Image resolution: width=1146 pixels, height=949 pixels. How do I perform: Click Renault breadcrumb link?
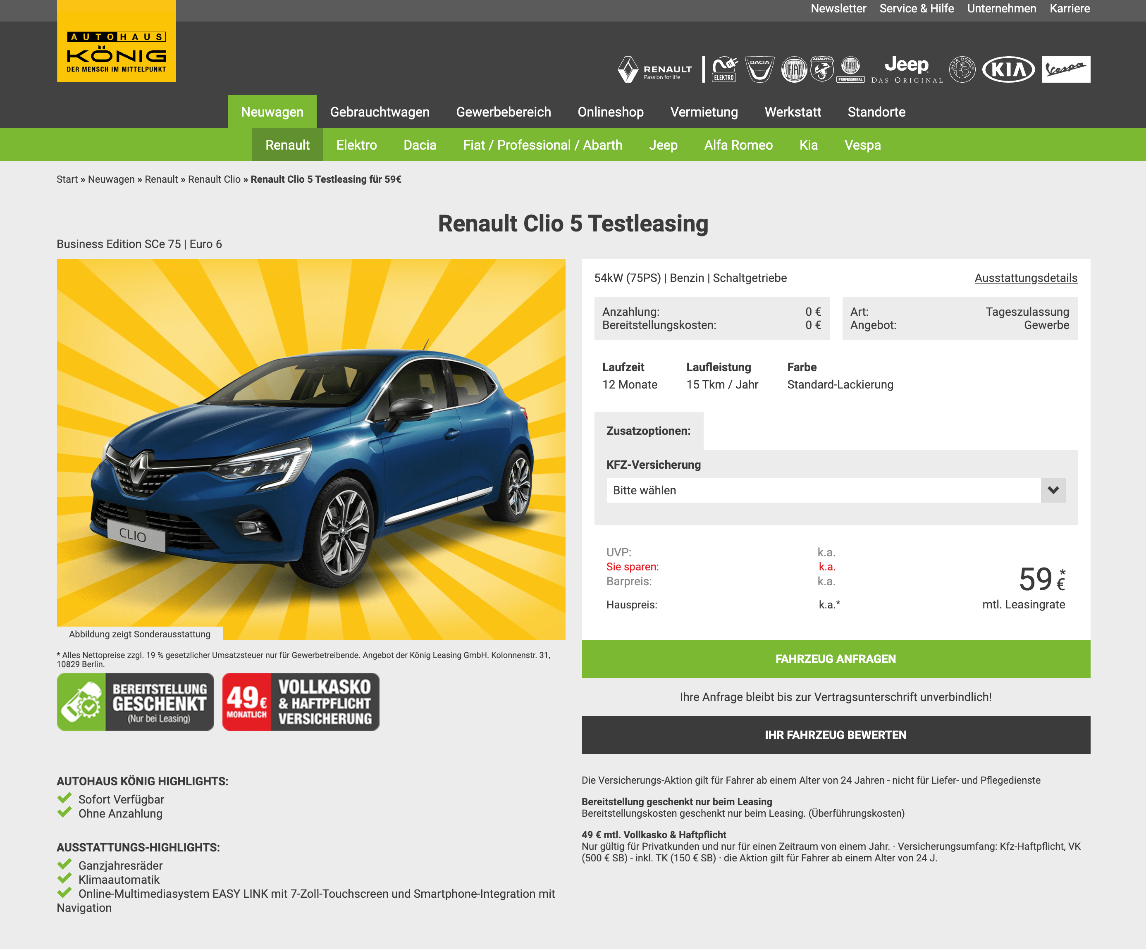coord(161,179)
